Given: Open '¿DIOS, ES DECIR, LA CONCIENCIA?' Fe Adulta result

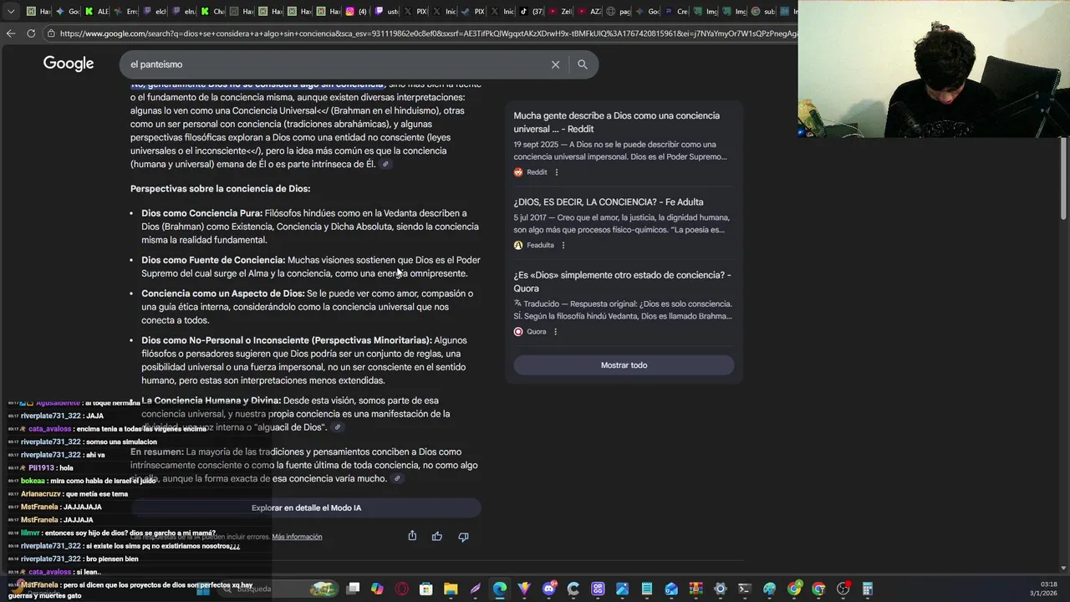Looking at the screenshot, I should click(x=609, y=202).
